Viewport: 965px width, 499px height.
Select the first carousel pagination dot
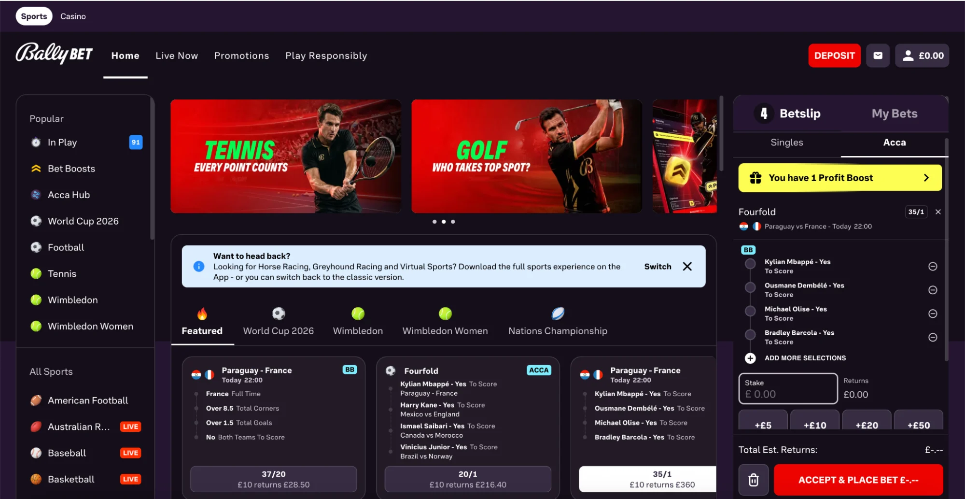click(x=434, y=222)
